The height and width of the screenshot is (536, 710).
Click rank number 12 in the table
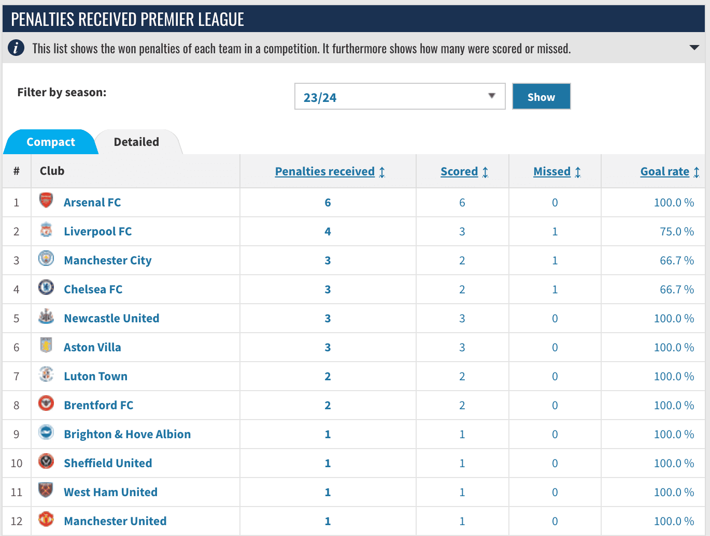point(17,521)
